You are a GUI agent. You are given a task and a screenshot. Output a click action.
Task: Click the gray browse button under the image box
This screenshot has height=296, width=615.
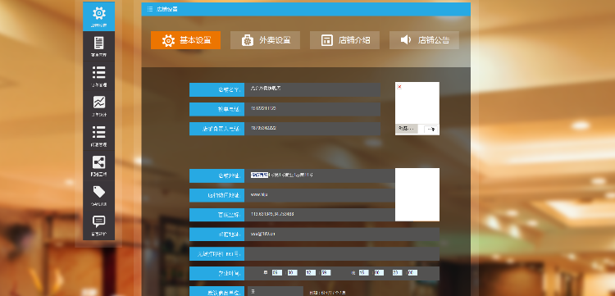pyautogui.click(x=407, y=129)
